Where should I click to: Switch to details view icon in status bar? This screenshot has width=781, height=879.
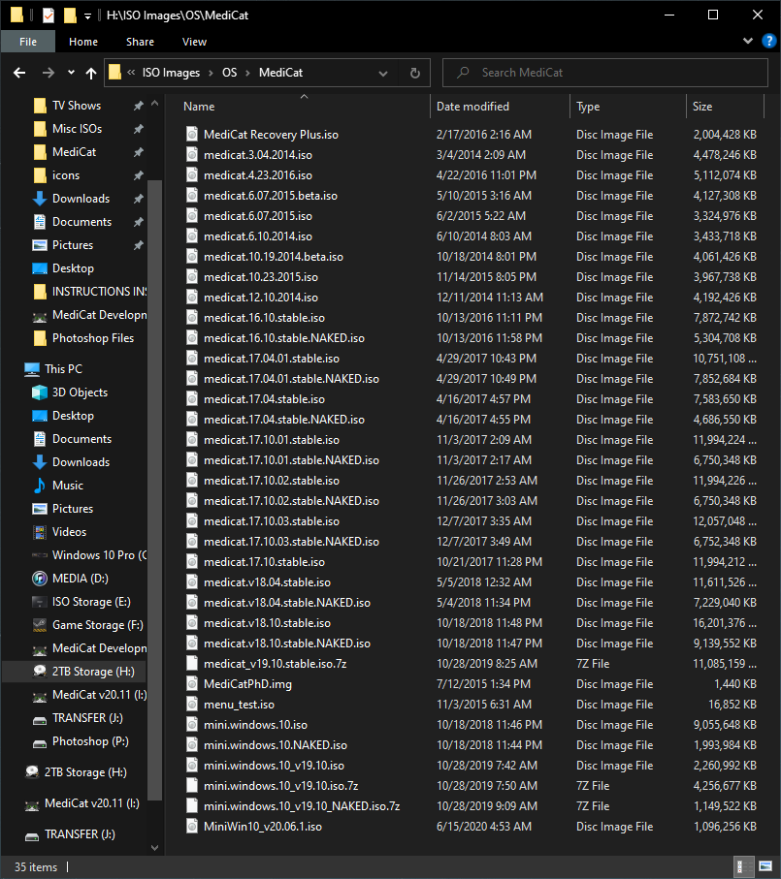click(740, 866)
